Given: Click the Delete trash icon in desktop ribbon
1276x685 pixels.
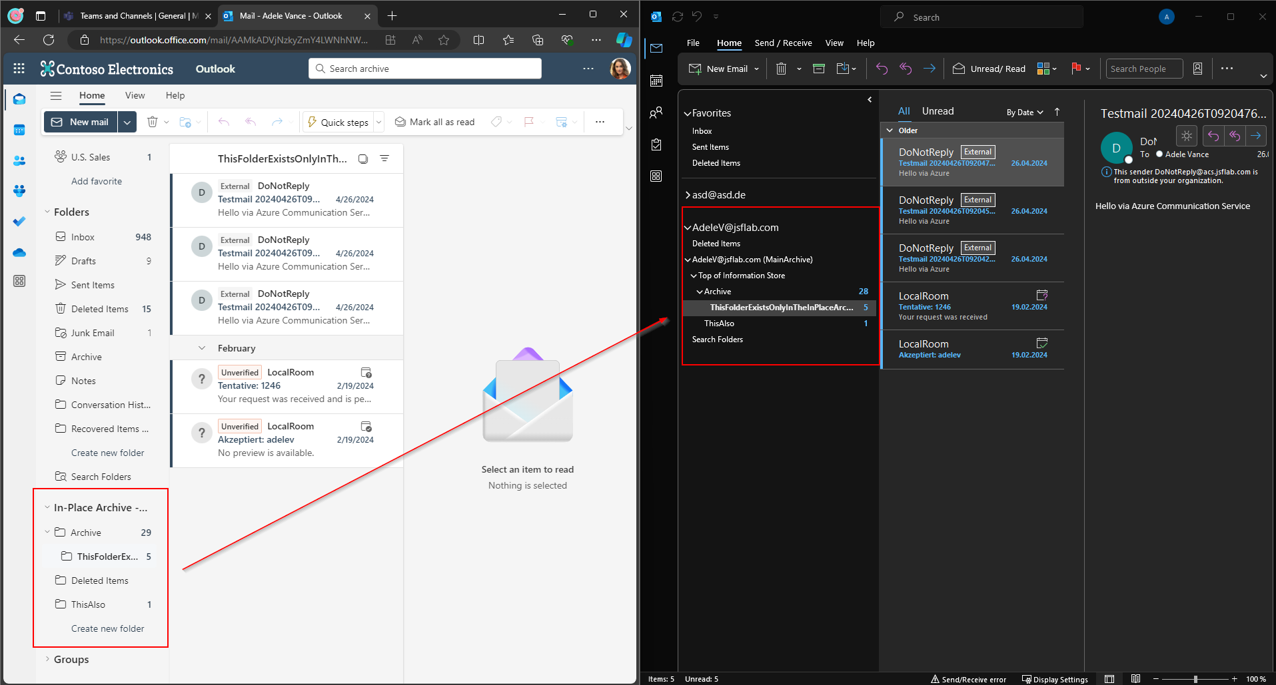Looking at the screenshot, I should (x=782, y=69).
